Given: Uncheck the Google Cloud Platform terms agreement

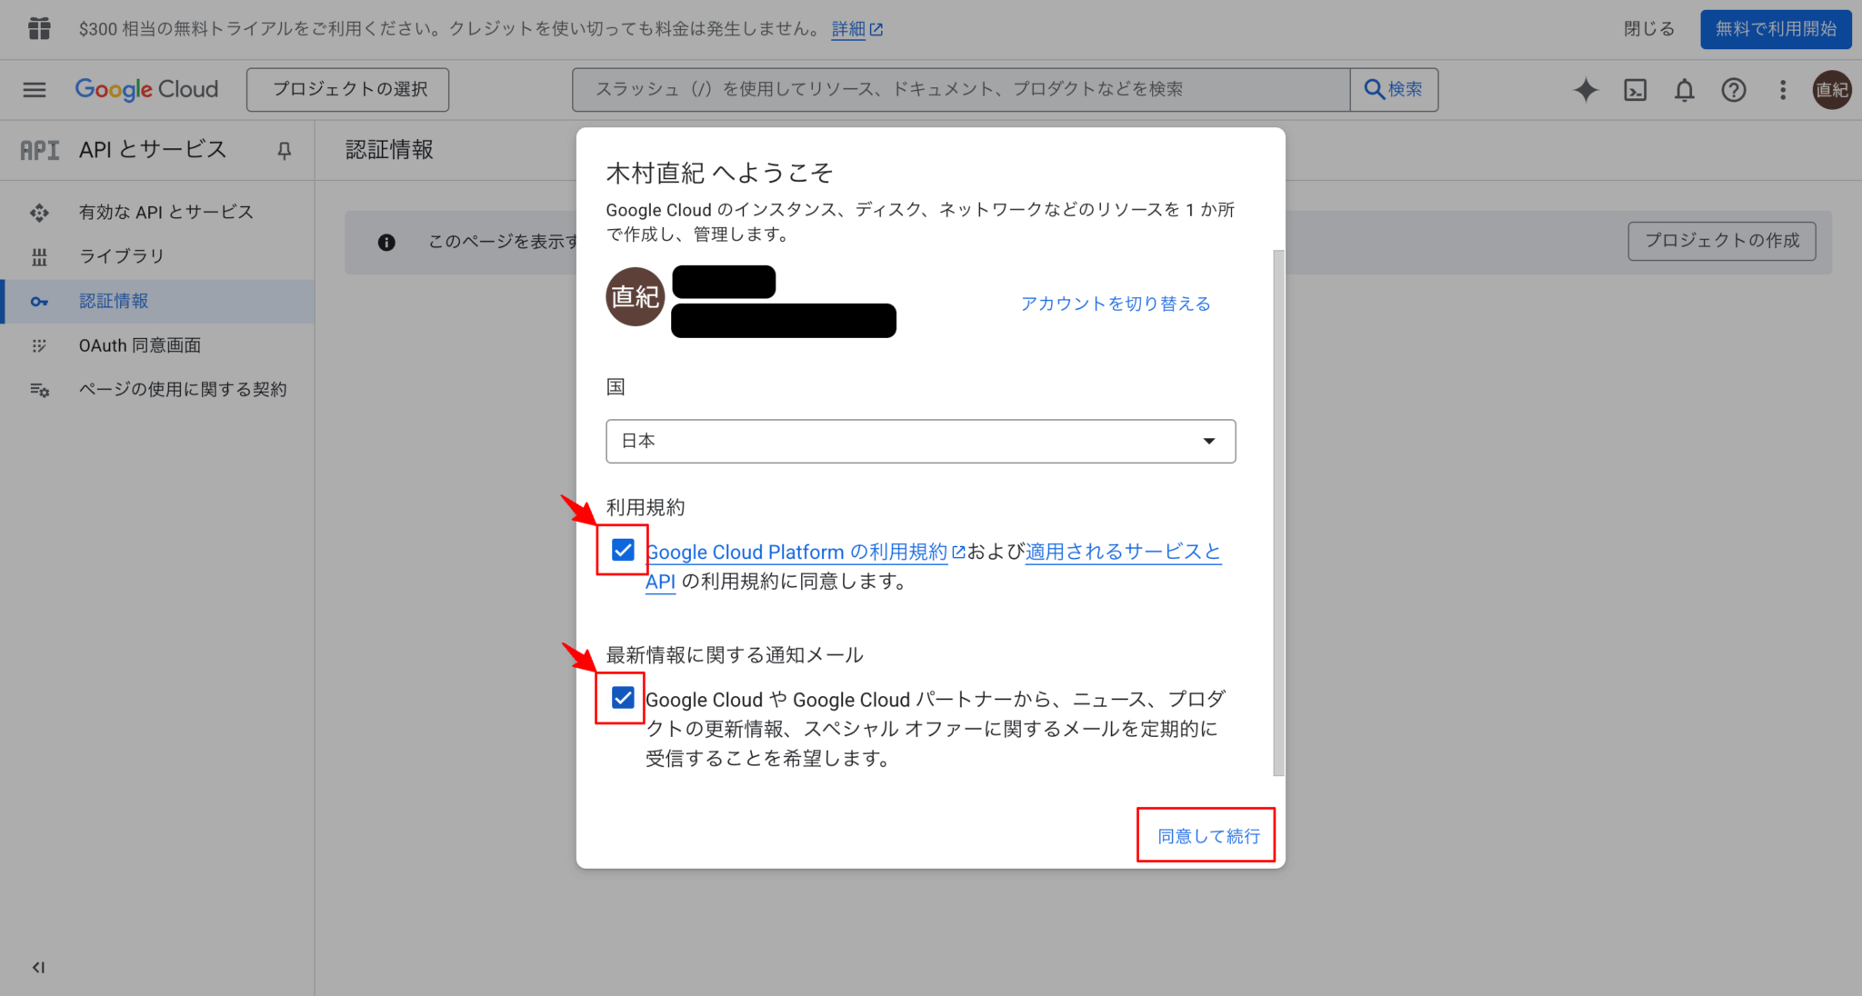Looking at the screenshot, I should tap(623, 550).
